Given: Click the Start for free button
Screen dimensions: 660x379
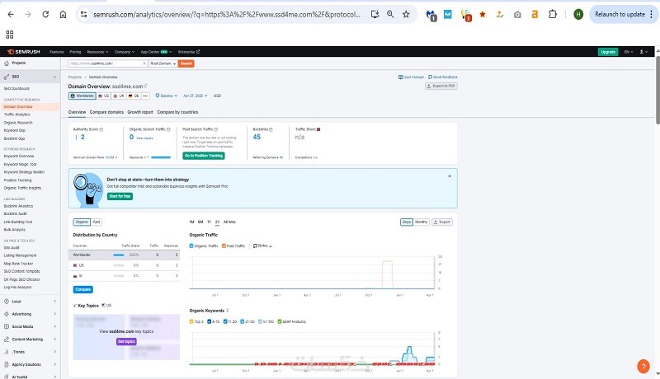Looking at the screenshot, I should [120, 196].
